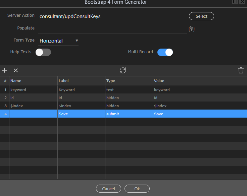
Task: Click the Name column header
Action: pyautogui.click(x=33, y=81)
